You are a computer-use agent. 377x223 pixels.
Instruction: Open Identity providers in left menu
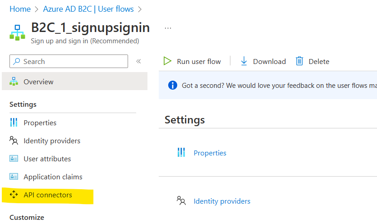click(52, 141)
